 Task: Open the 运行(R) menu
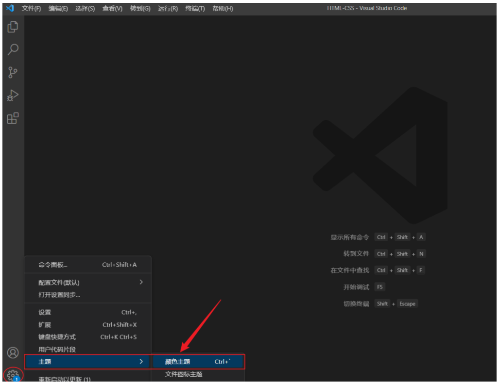(x=168, y=9)
